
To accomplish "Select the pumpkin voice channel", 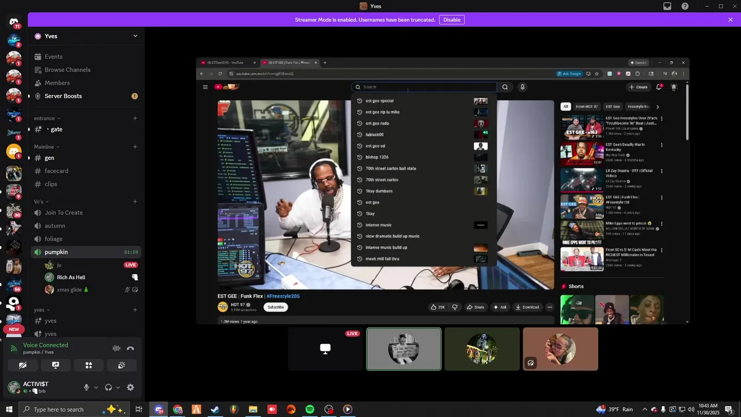I will (x=86, y=252).
